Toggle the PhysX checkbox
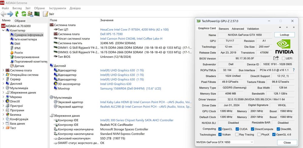 (259, 135)
